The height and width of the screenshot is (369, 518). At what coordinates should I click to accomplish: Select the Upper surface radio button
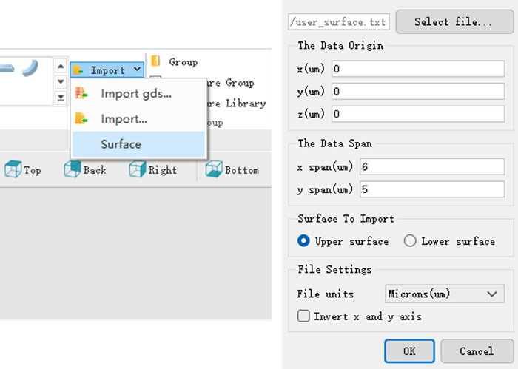click(x=303, y=241)
